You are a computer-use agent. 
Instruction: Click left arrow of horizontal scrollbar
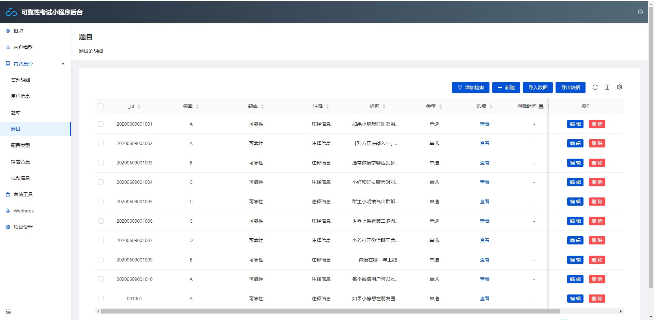98,311
